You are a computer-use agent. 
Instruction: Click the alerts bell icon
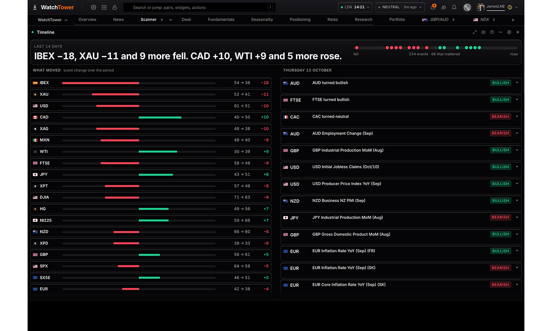454,7
